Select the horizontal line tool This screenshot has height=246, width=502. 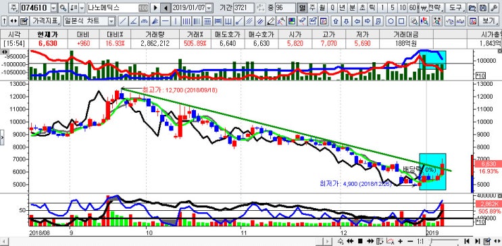tap(166, 22)
